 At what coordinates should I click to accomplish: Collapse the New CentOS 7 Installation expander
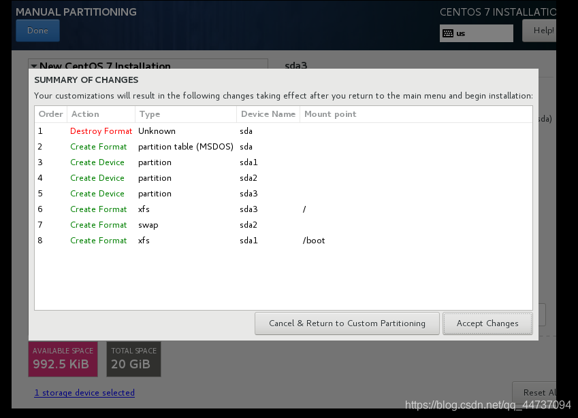click(x=34, y=66)
